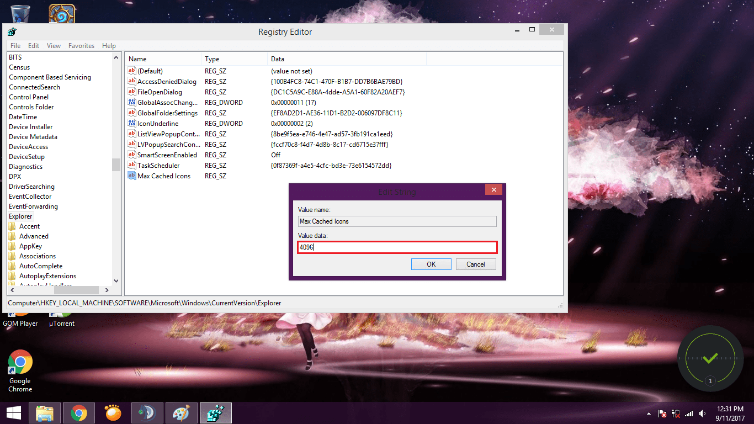The width and height of the screenshot is (754, 424).
Task: Select the Controls Folder key
Action: click(x=31, y=107)
